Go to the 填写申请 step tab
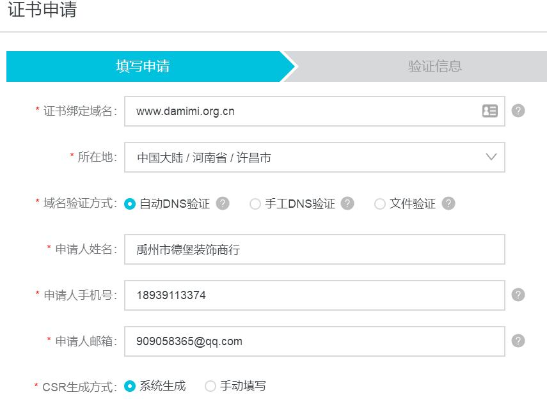The image size is (547, 404). pos(143,66)
